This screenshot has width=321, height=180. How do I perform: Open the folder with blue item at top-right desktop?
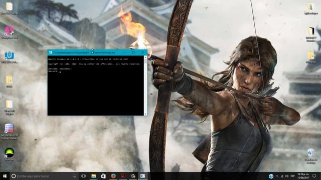[311, 8]
